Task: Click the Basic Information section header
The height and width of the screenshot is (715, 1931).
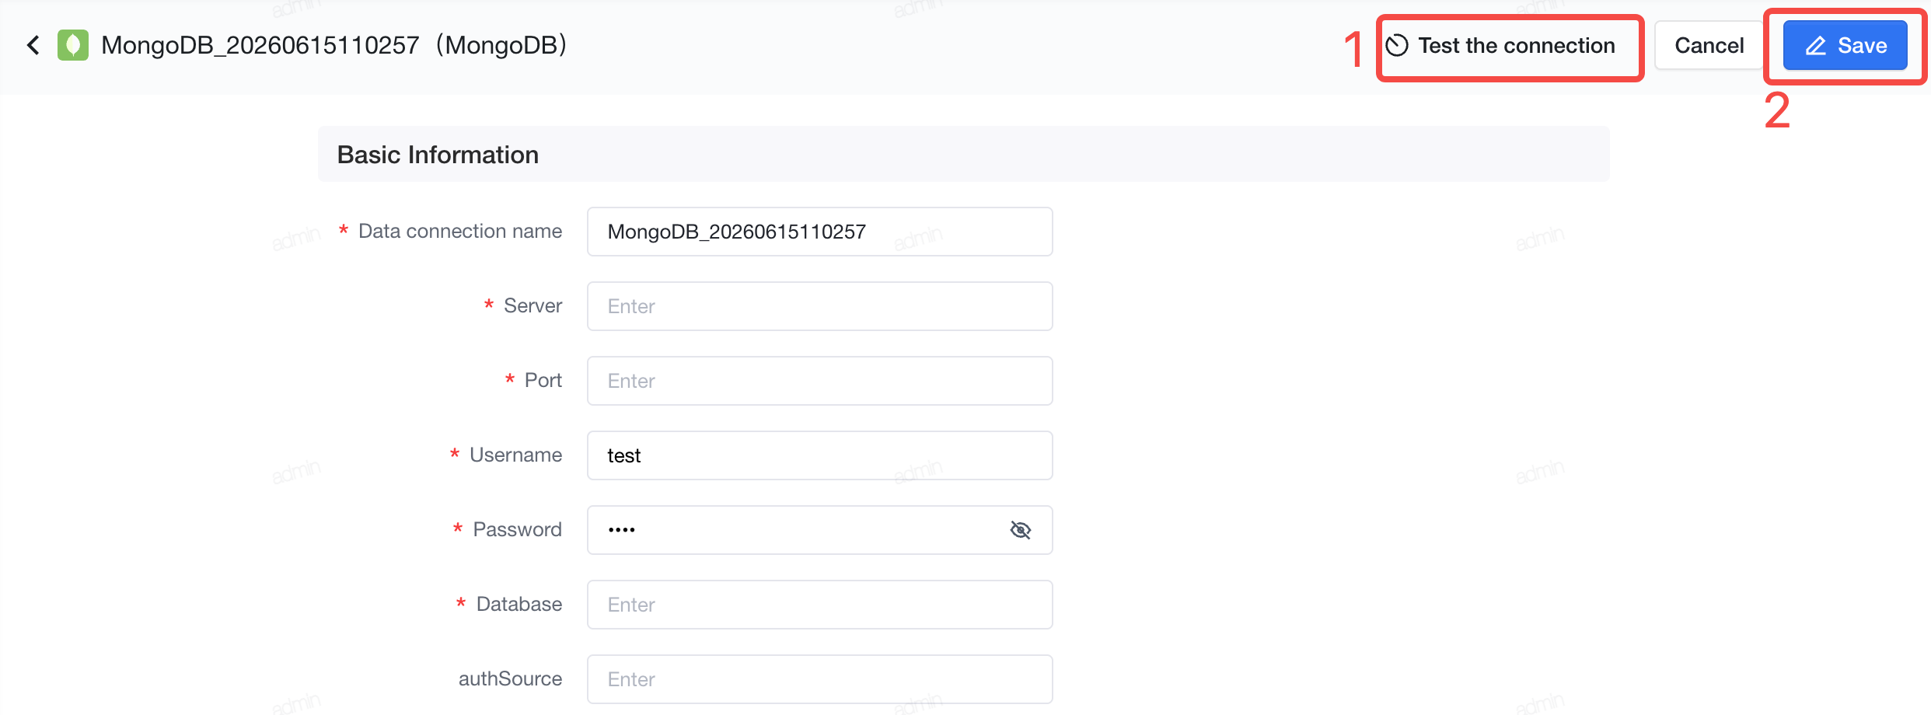Action: 438,155
